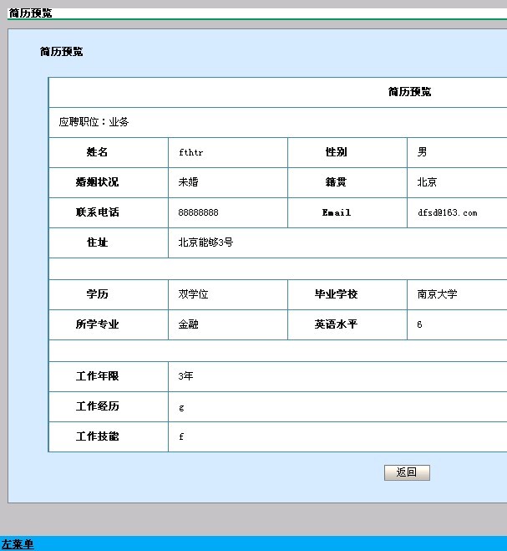
Task: Click the 返回 button
Action: pyautogui.click(x=407, y=472)
